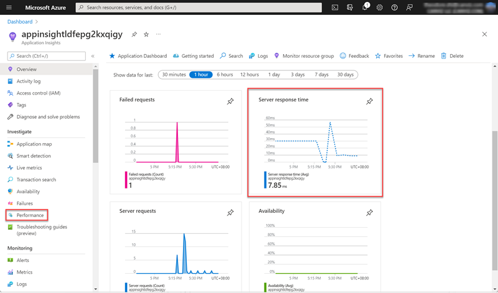
Task: Click the Monitor resource group bulb icon
Action: coord(276,56)
